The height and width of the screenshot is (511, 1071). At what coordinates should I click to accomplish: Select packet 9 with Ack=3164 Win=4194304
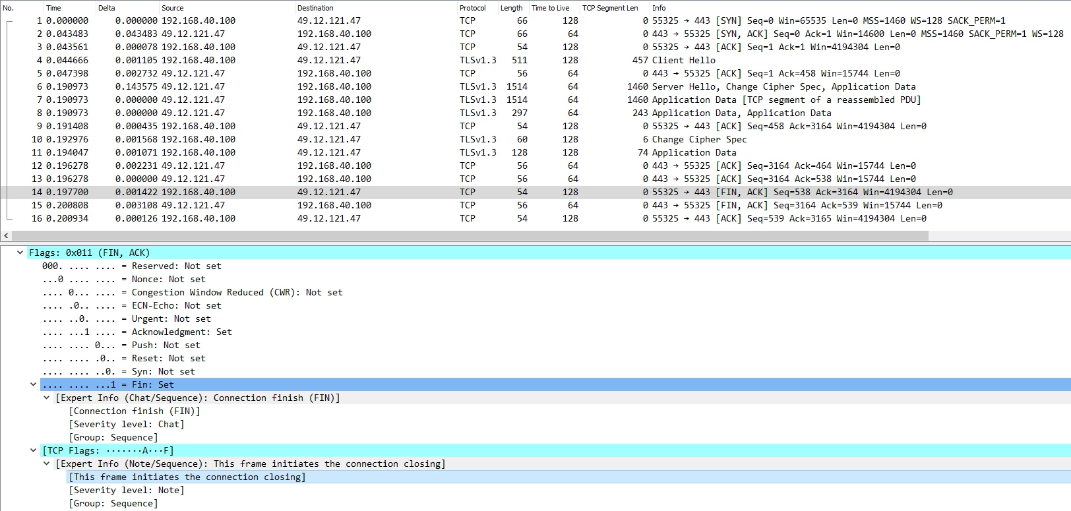pyautogui.click(x=535, y=126)
